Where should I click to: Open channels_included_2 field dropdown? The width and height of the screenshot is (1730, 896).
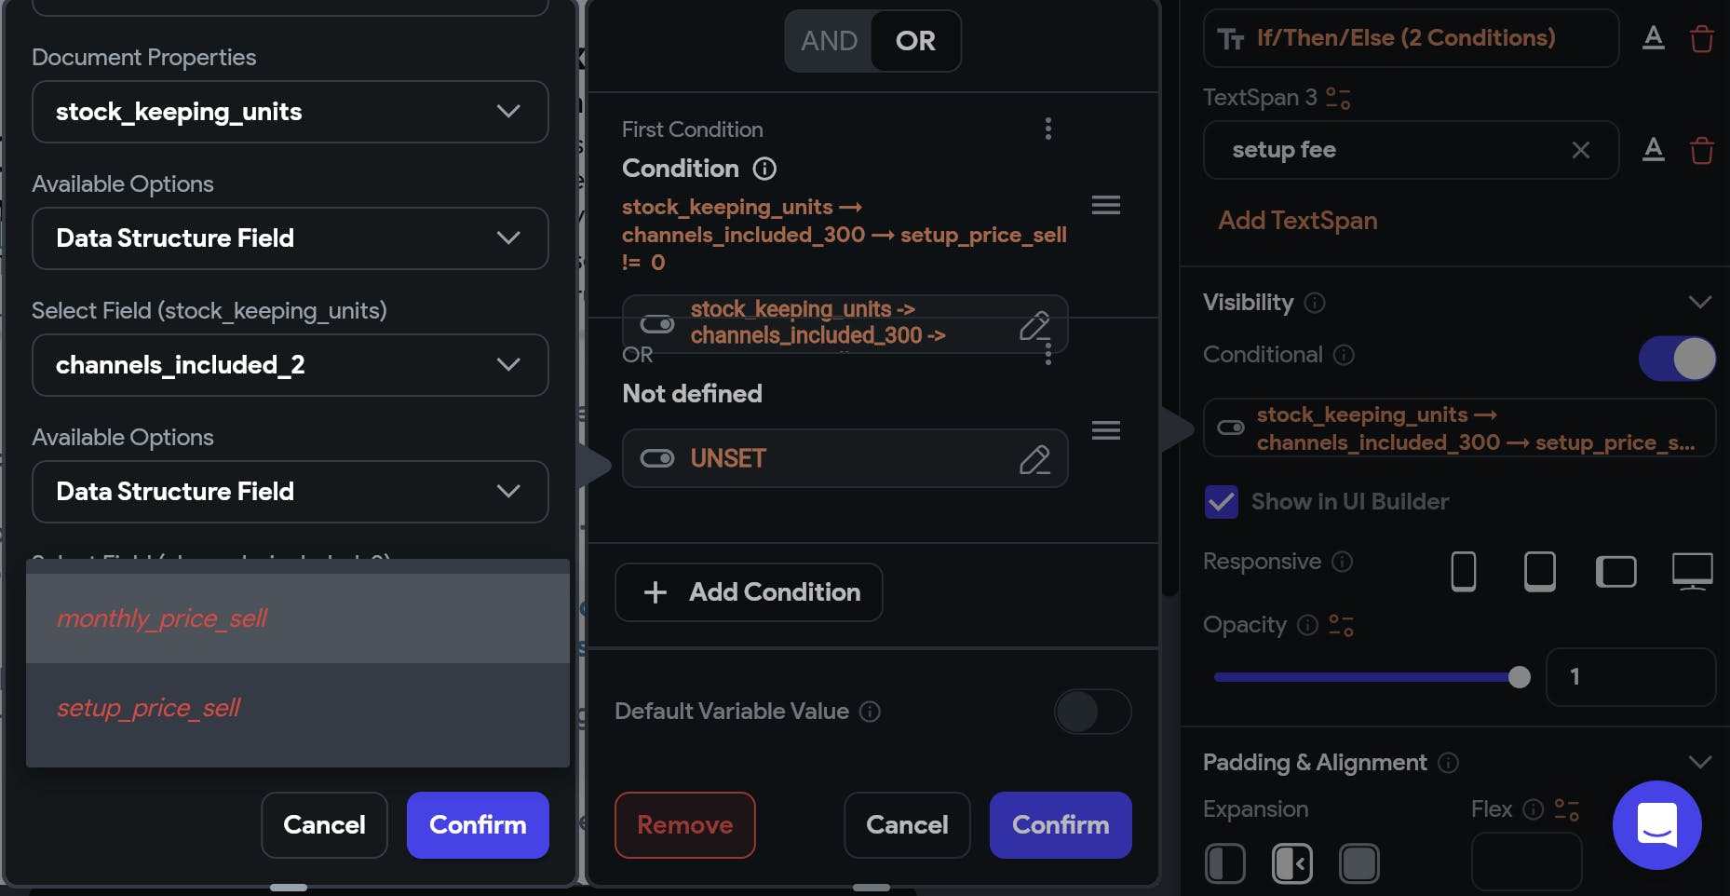290,365
